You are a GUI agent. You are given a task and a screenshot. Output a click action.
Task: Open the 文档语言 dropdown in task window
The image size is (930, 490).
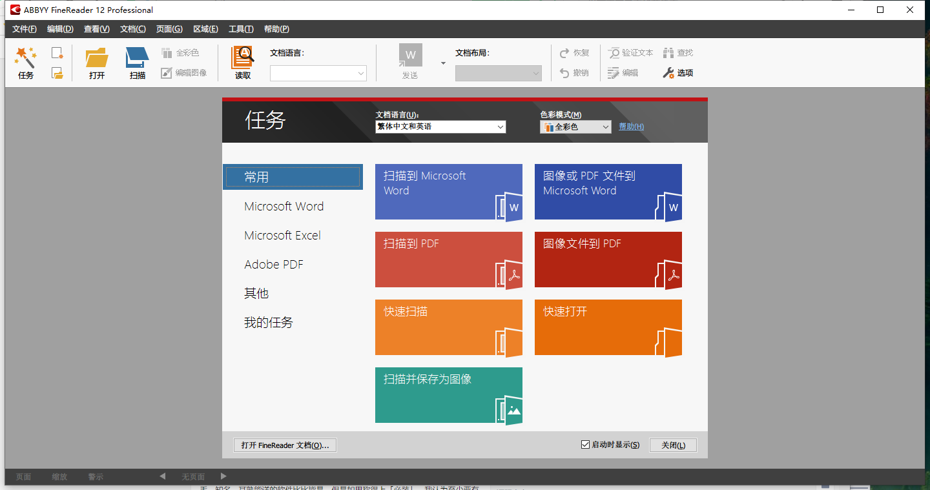(x=440, y=127)
